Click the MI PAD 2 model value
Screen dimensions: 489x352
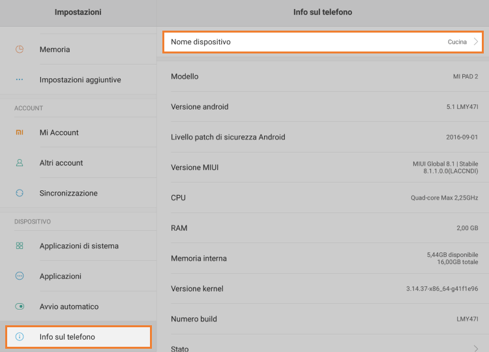466,76
